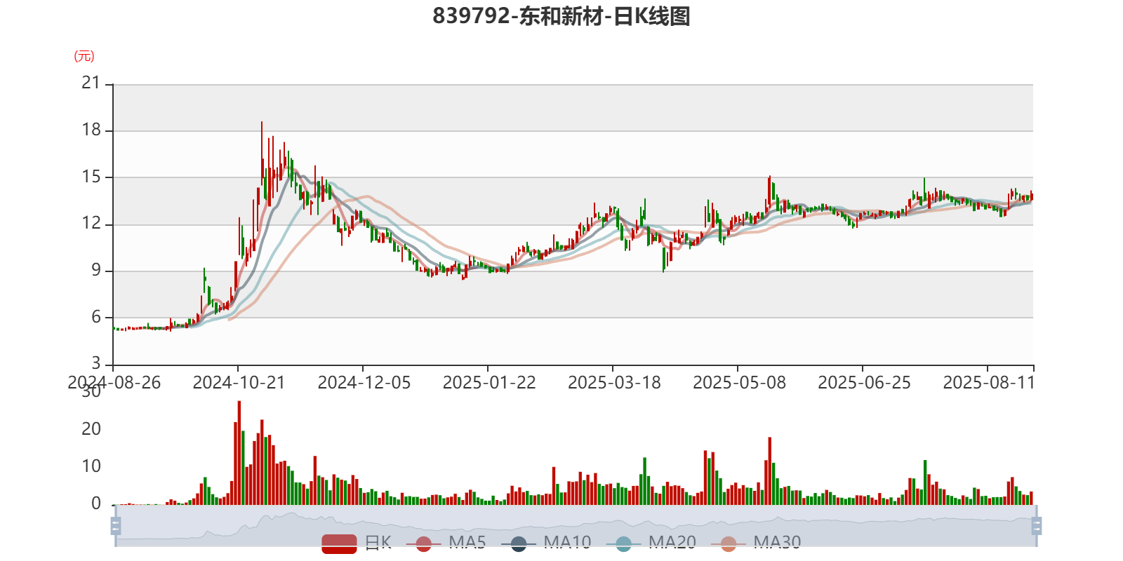Click the 2024-12-05 date axis label

click(364, 383)
